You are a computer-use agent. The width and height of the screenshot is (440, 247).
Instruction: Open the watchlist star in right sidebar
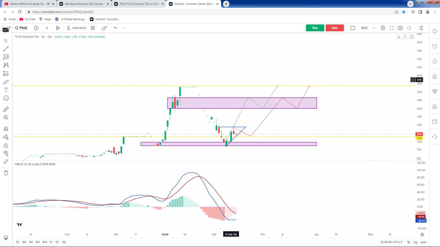pos(435,31)
